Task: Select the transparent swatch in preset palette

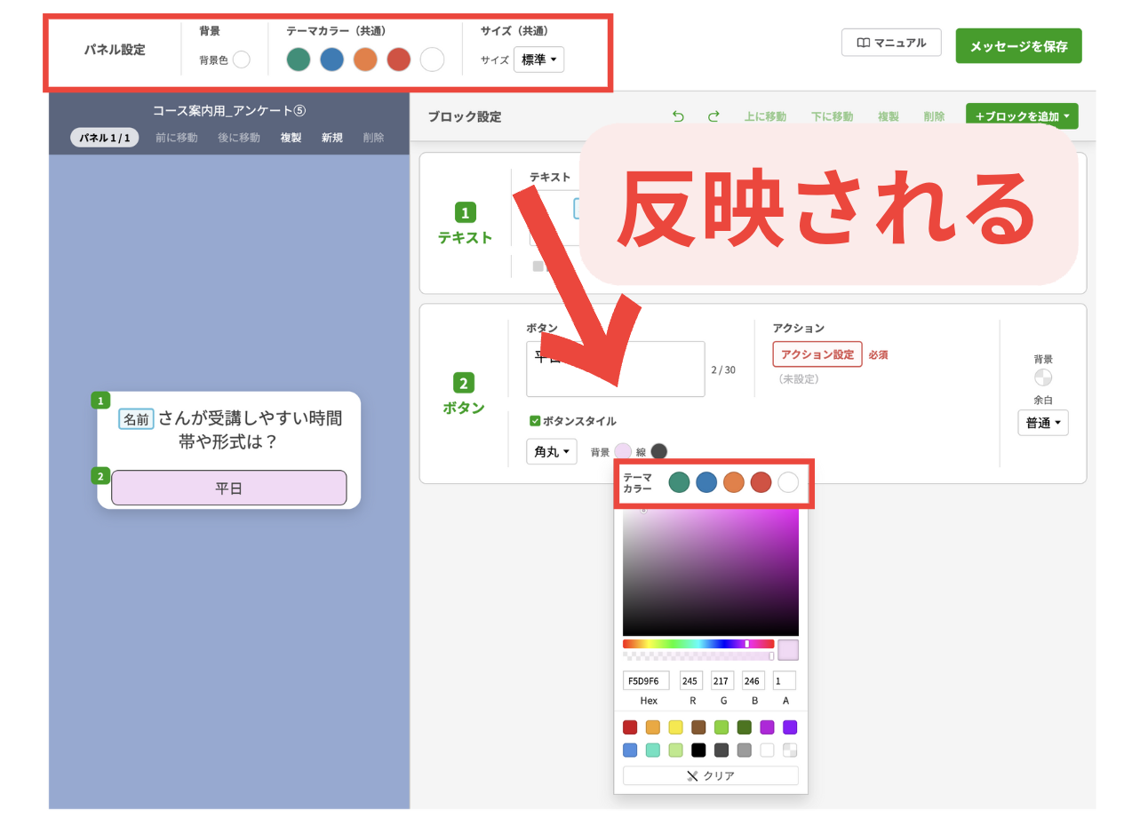Action: pos(790,750)
